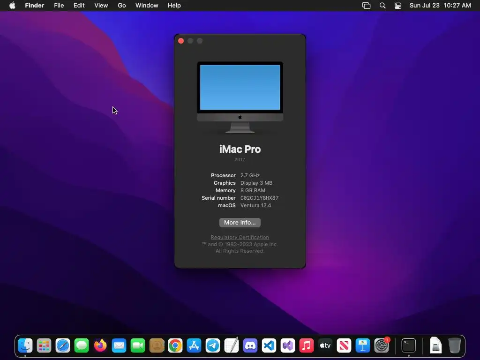Open the Apple TV app in dock
The width and height of the screenshot is (480, 360).
325,345
